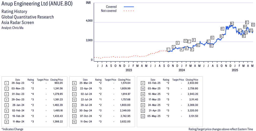Click the red dotted Not covered legend line
The image size is (256, 131).
click(129, 11)
